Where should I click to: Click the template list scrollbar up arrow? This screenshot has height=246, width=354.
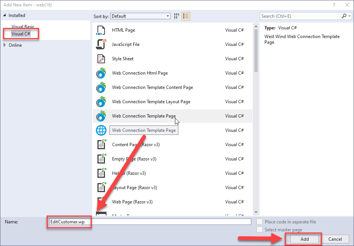256,26
